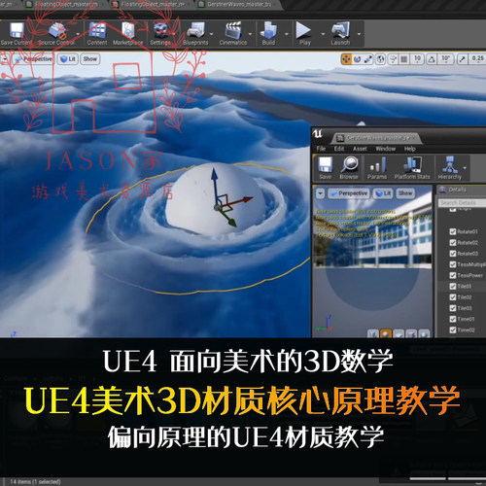
Task: Click Perspective in the material preview viewport
Action: [348, 193]
